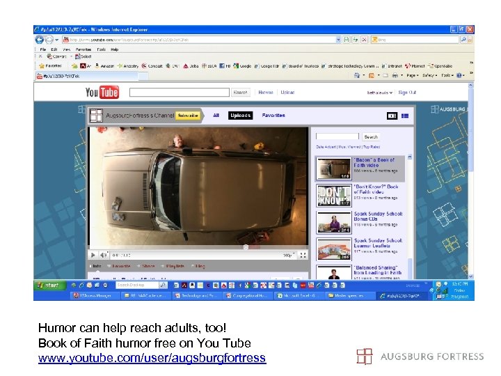This screenshot has width=501, height=376.
Task: Mute the video with speaker icon
Action: click(x=104, y=255)
